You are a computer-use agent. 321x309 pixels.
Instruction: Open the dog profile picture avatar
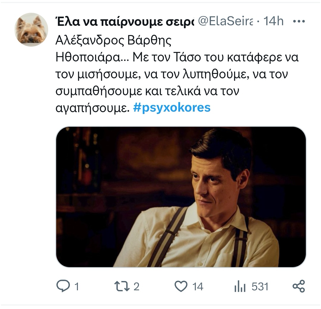coord(31,30)
